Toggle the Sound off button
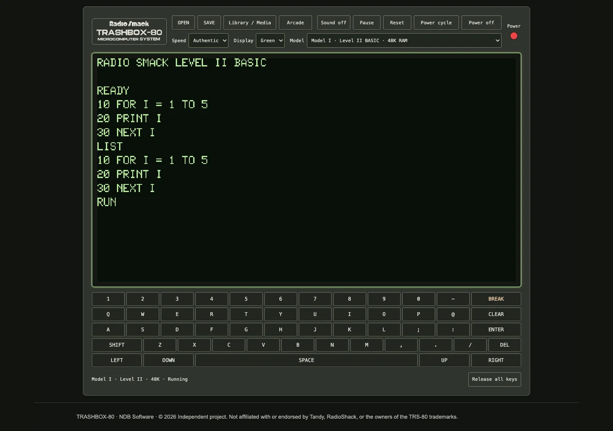The width and height of the screenshot is (613, 431). pyautogui.click(x=334, y=23)
